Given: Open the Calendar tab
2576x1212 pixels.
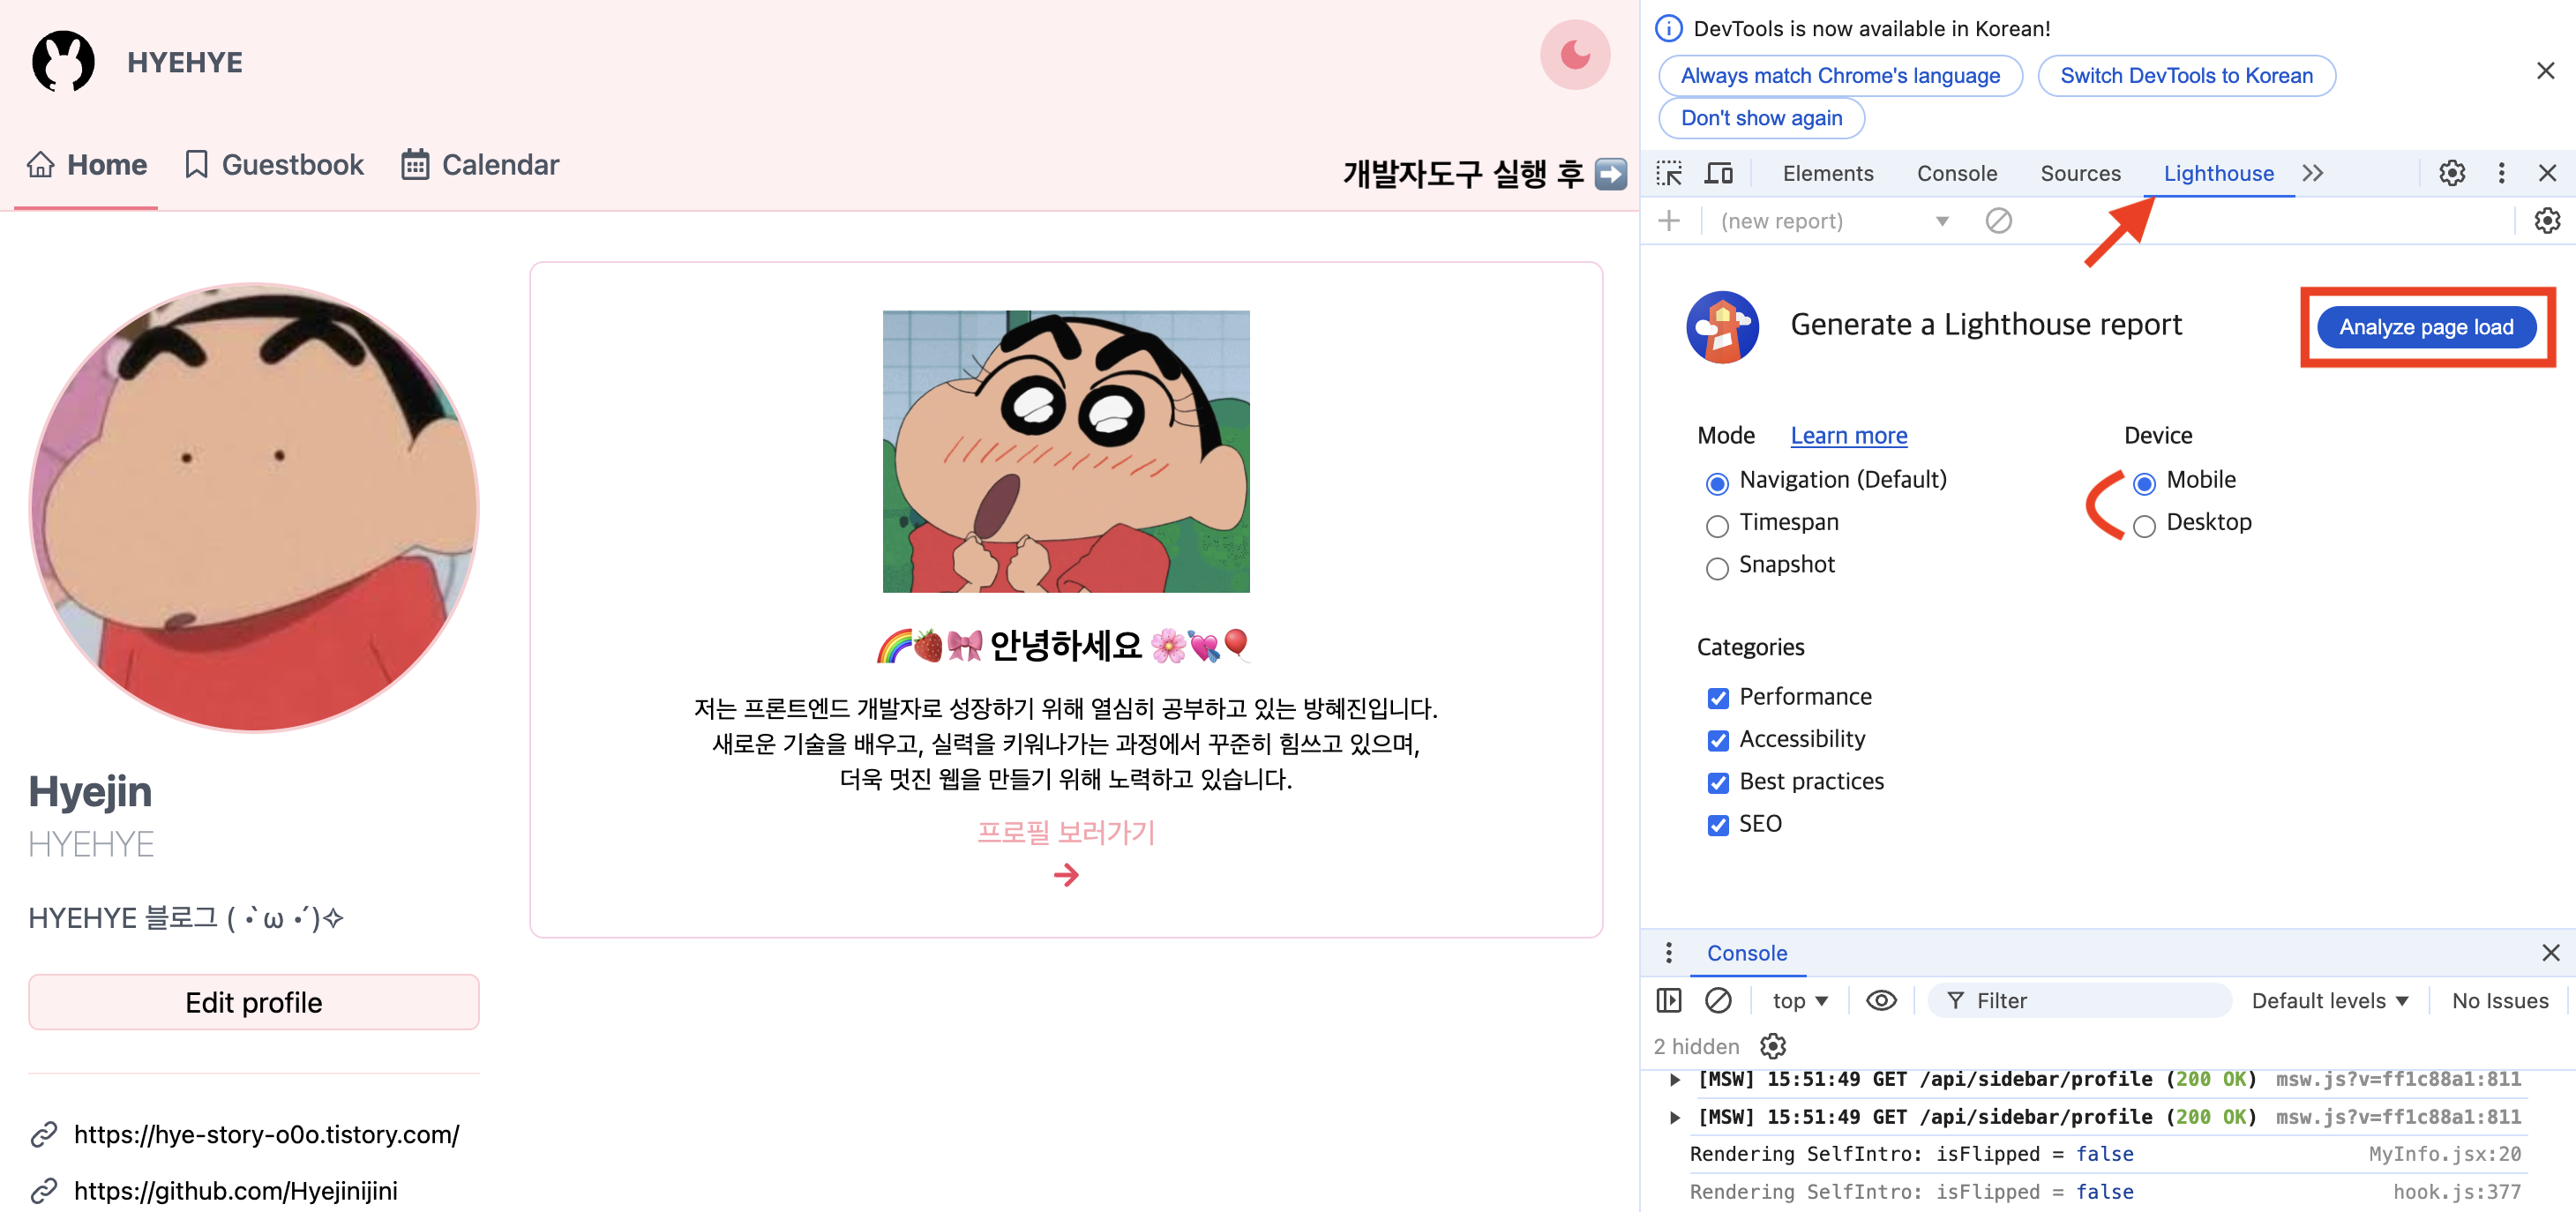Looking at the screenshot, I should click(480, 165).
